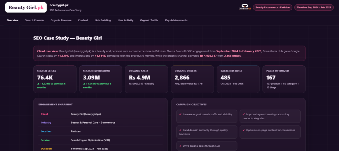Click the Timeline Sep 2024 – Feb 2025 badge
Image resolution: width=339 pixels, height=151 pixels.
tap(314, 7)
